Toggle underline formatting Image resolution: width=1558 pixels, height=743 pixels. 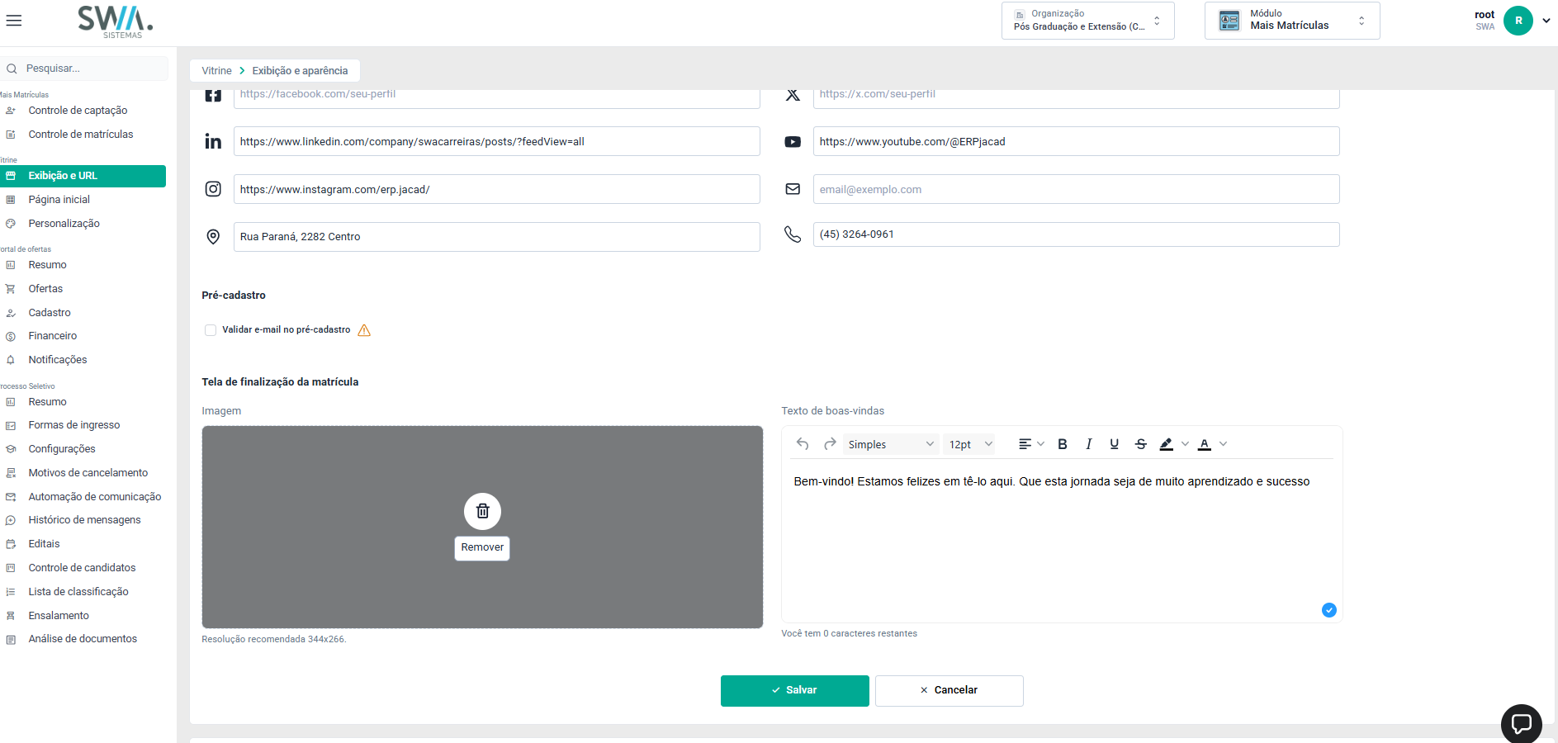pos(1115,444)
